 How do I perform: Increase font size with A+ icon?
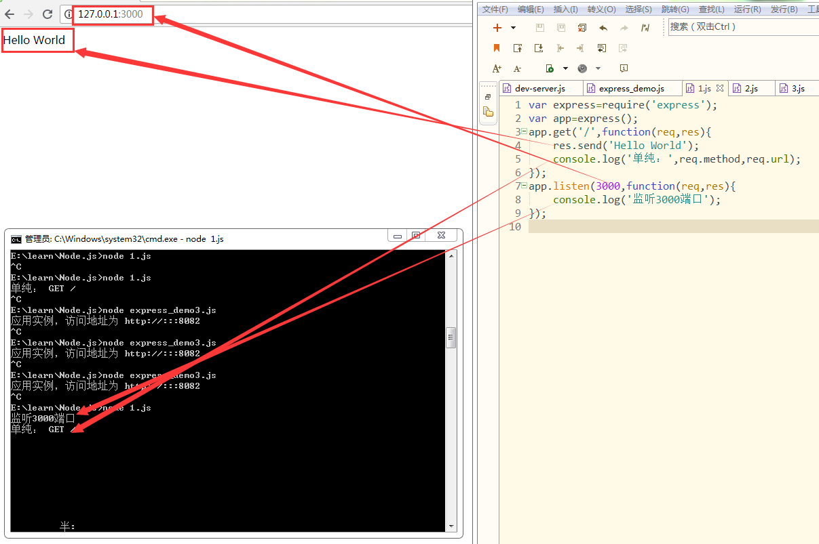(x=497, y=68)
